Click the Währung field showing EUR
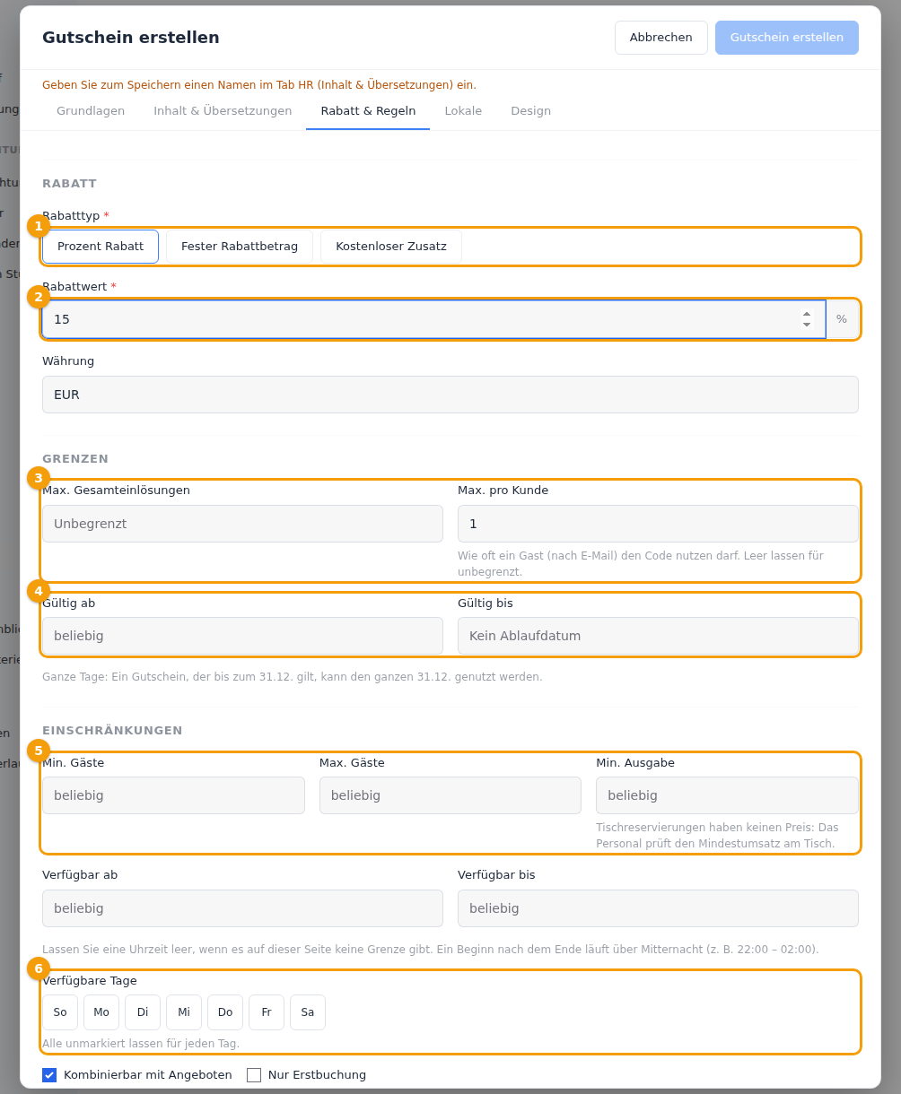This screenshot has width=901, height=1094. point(450,395)
